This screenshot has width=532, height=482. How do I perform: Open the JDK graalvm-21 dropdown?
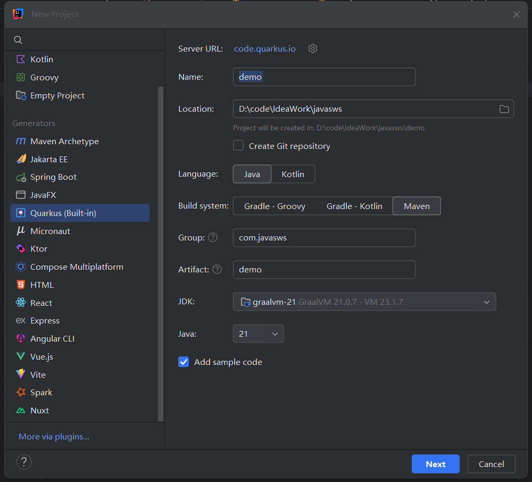(x=364, y=302)
